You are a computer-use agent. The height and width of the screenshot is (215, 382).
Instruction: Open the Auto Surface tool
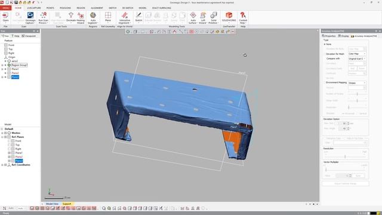tap(193, 17)
